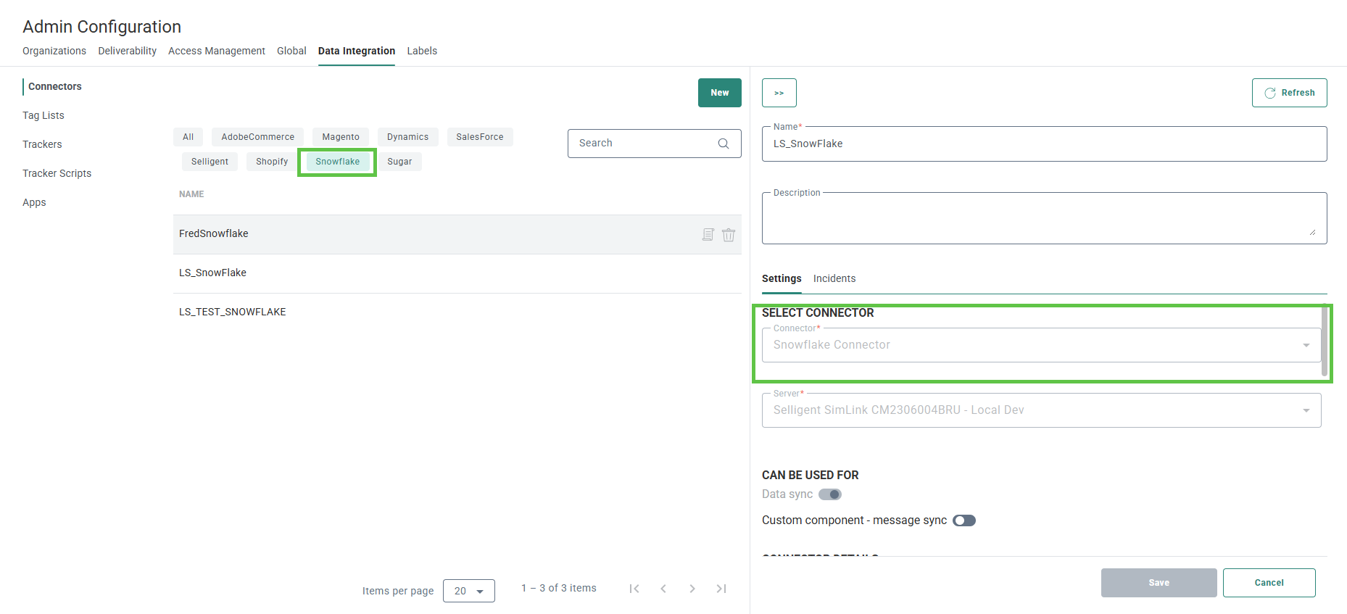Go to the first page of results

pos(634,589)
